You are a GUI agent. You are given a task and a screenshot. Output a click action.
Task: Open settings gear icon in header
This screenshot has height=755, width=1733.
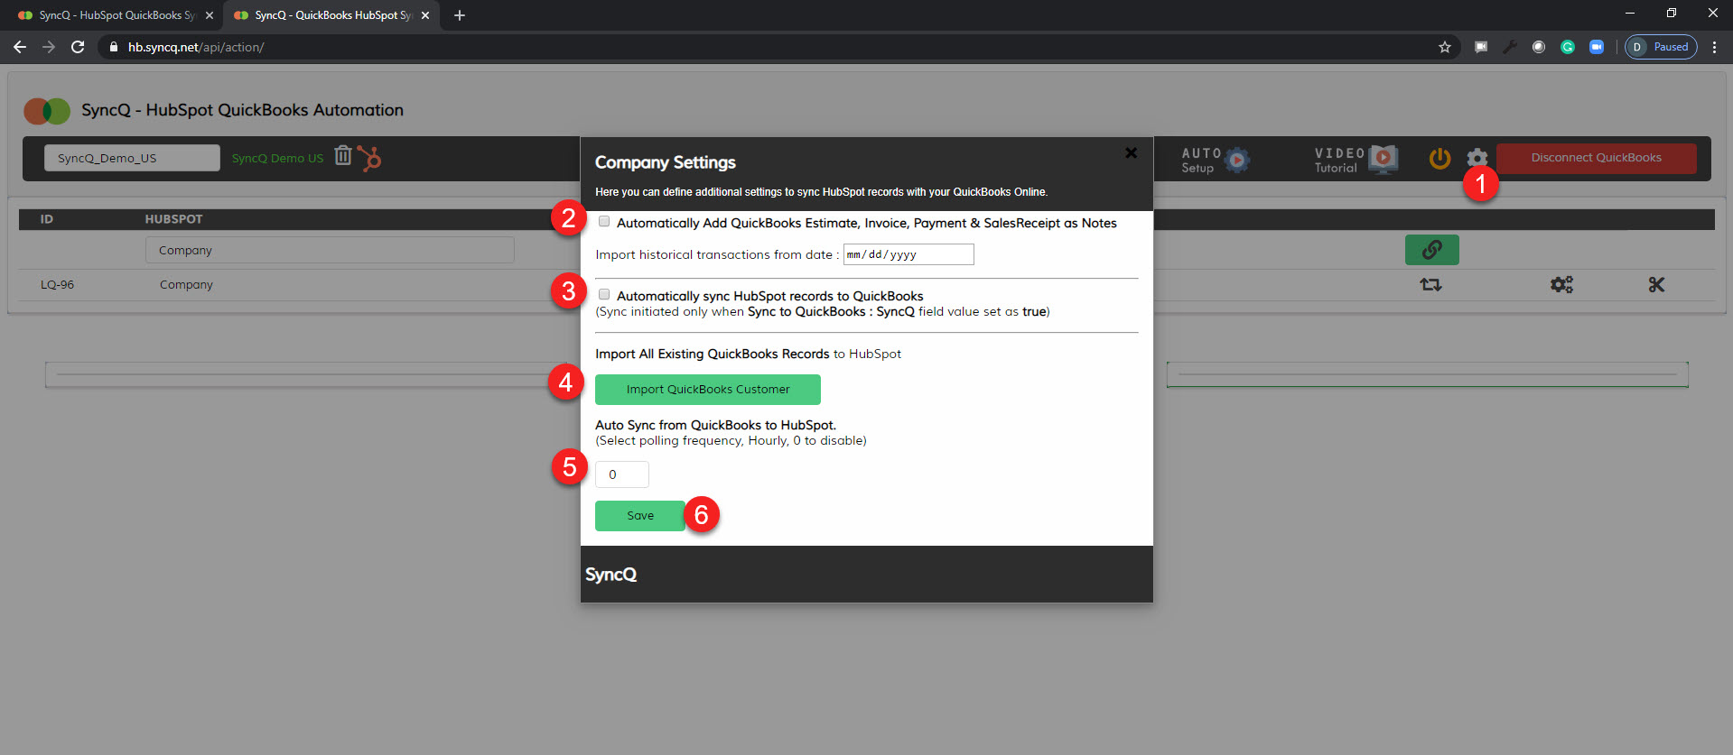[x=1477, y=158]
